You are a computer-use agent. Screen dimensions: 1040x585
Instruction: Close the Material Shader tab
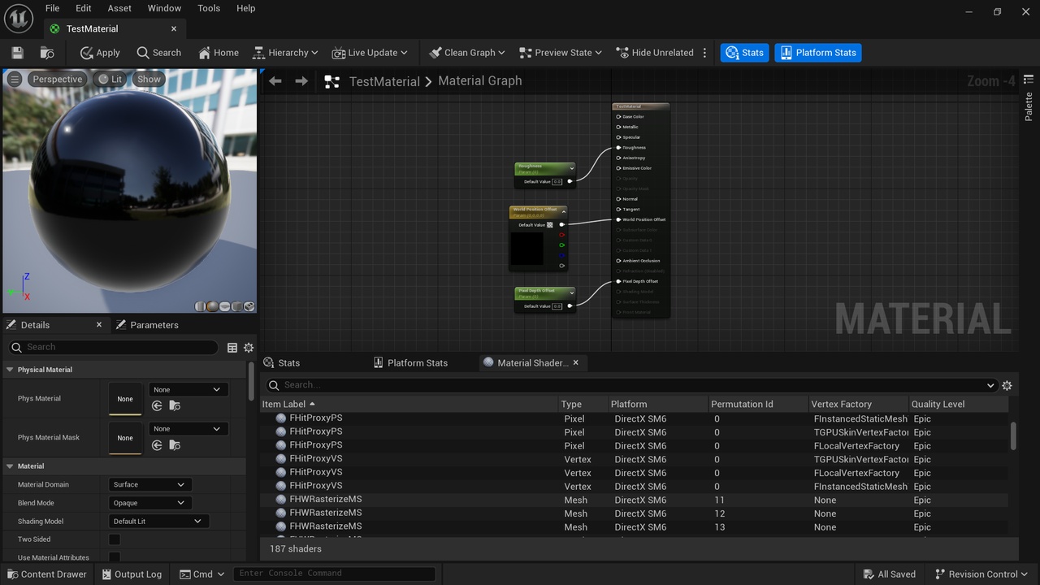click(x=577, y=363)
